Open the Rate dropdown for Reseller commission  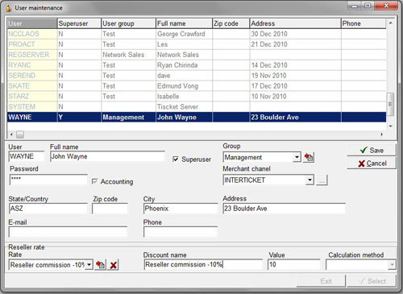[x=89, y=265]
